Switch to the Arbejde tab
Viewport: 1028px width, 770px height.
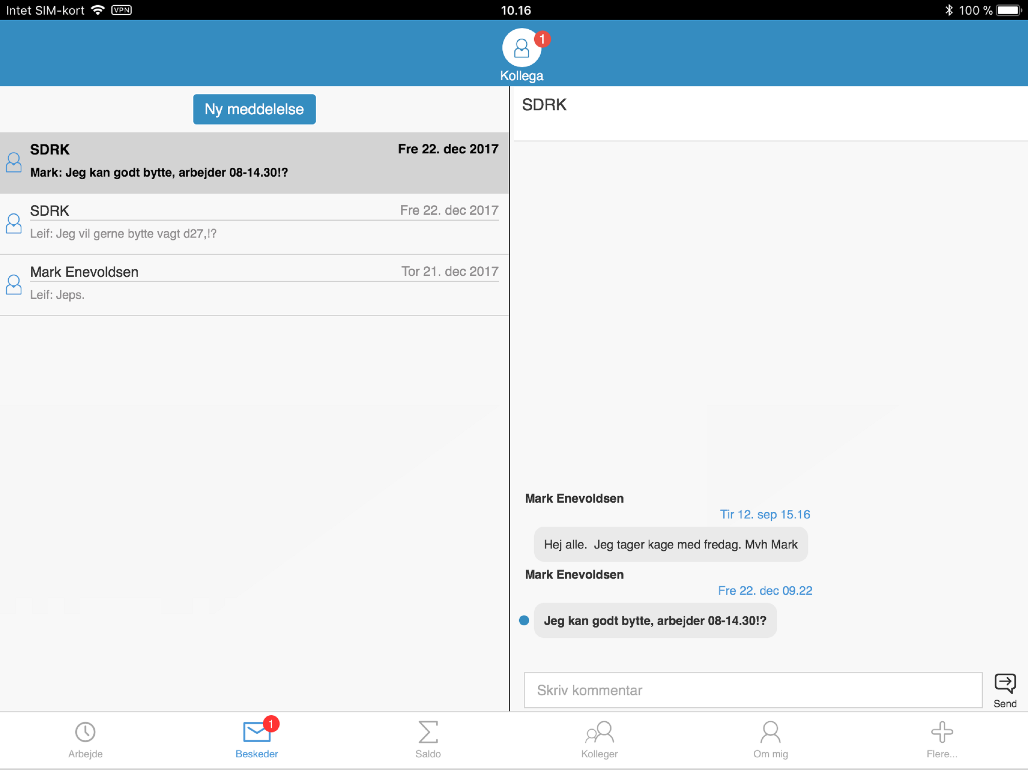pyautogui.click(x=85, y=740)
